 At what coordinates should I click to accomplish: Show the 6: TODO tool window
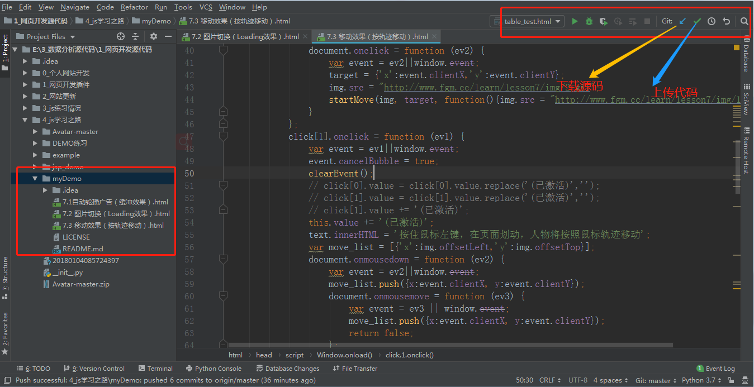coord(34,369)
